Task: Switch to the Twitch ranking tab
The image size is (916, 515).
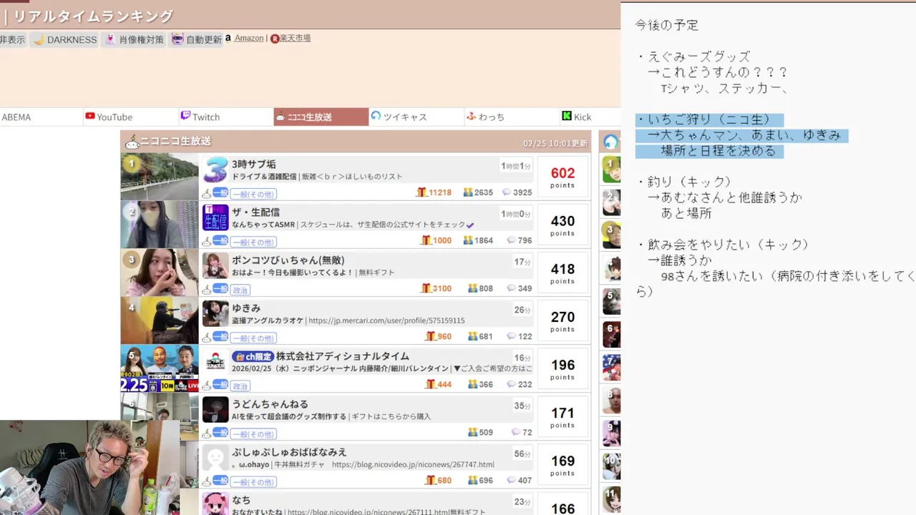Action: pyautogui.click(x=226, y=117)
